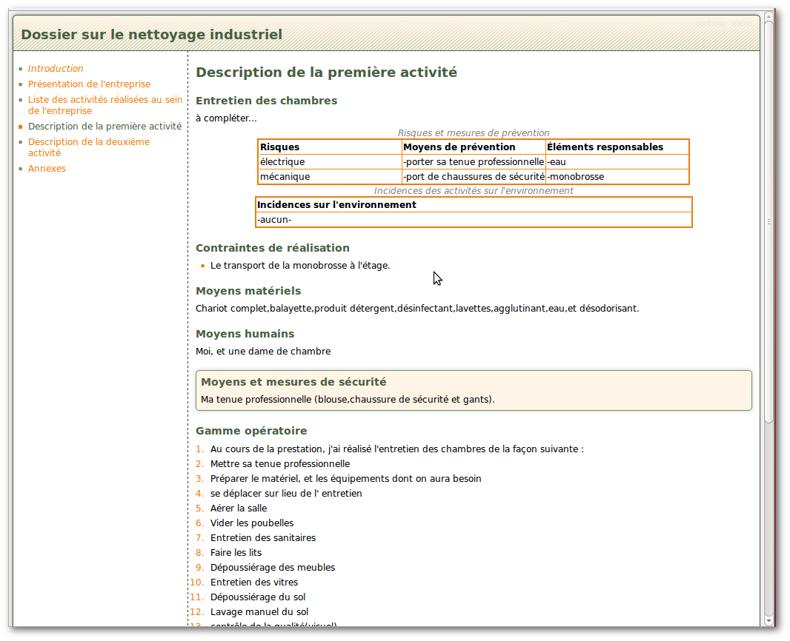Image resolution: width=790 pixels, height=641 pixels.
Task: Open Description de la deuxième activité
Action: [89, 147]
